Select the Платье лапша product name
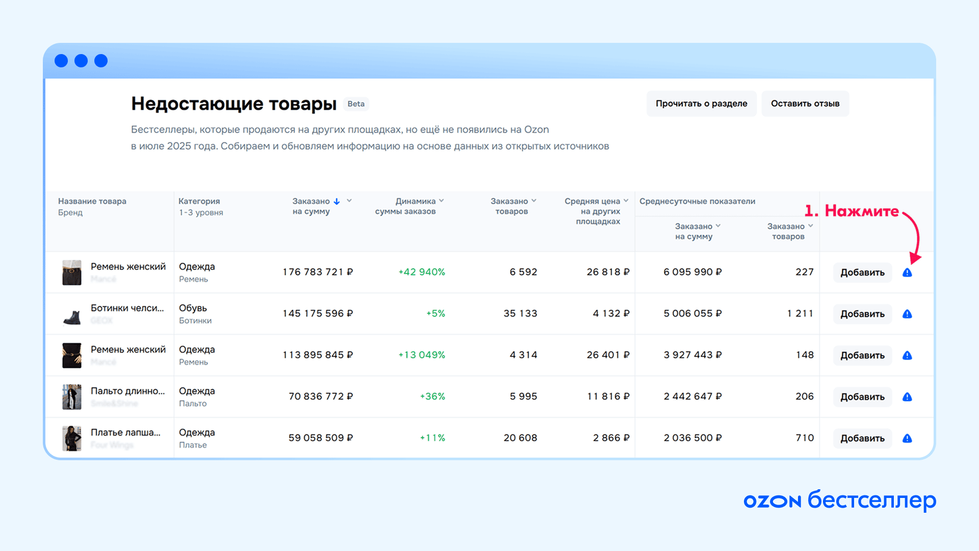979x551 pixels. pos(125,432)
